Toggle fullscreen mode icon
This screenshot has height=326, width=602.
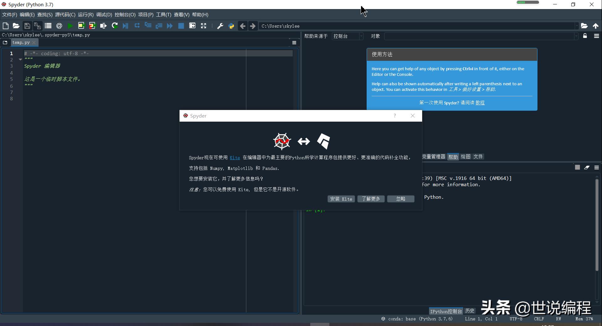[204, 26]
